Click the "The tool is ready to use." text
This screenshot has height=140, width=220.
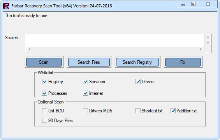point(26,16)
